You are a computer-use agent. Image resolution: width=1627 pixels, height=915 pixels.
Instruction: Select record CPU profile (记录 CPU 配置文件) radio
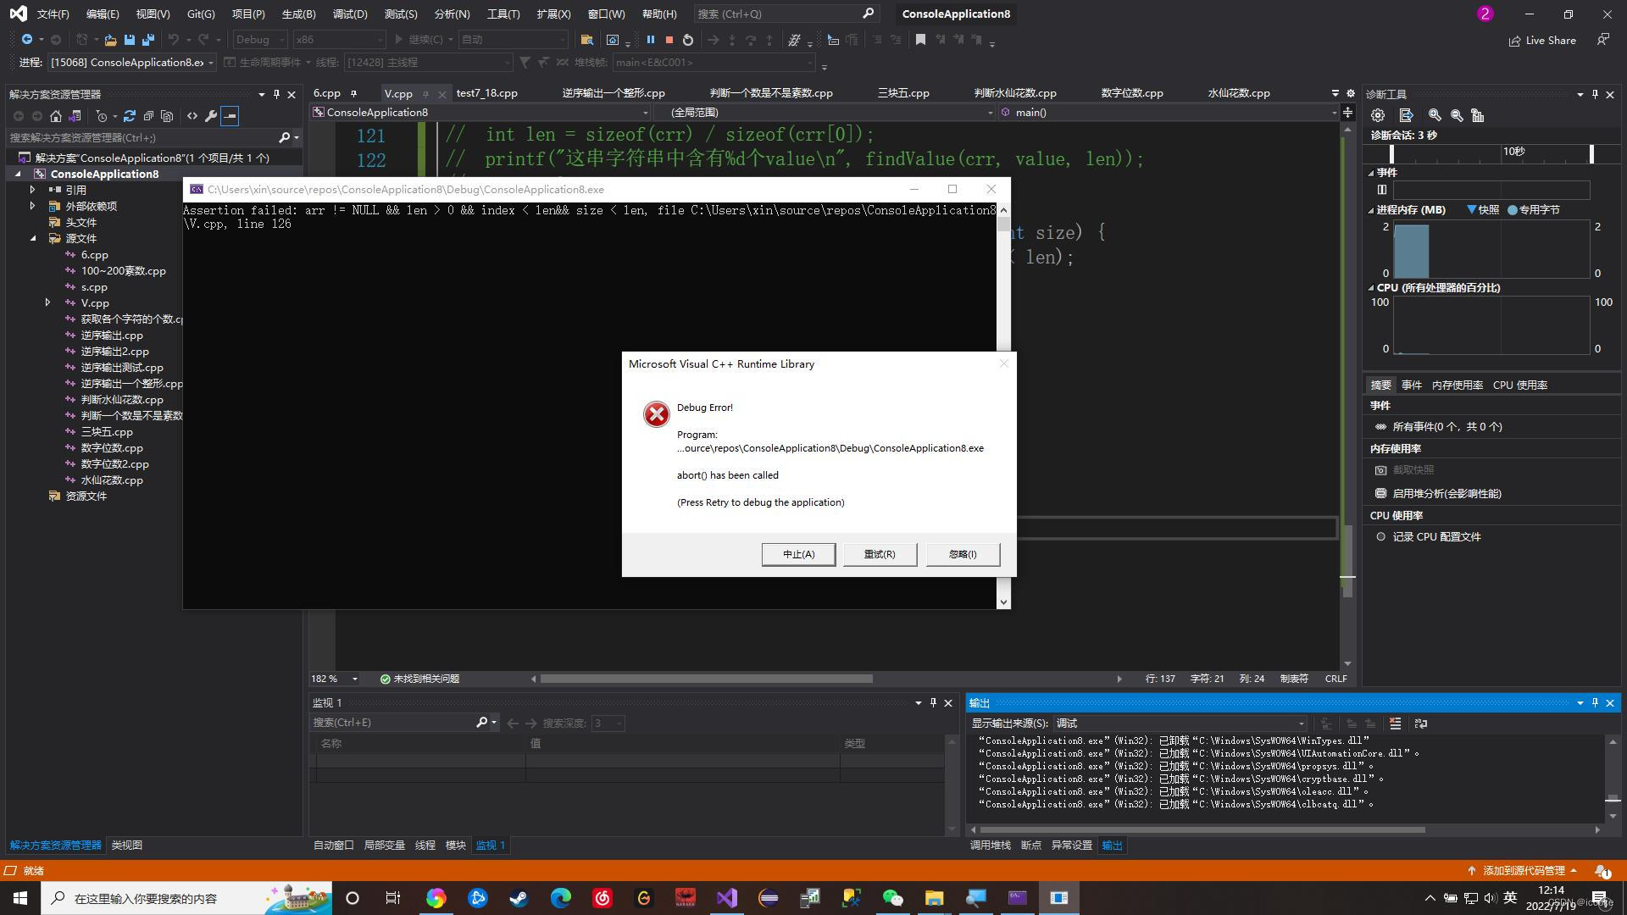pyautogui.click(x=1380, y=536)
